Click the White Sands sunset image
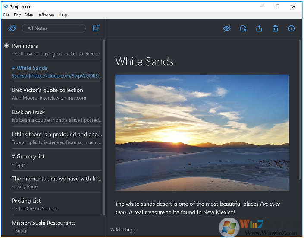Screen dimensions: 304x239 click(202, 132)
